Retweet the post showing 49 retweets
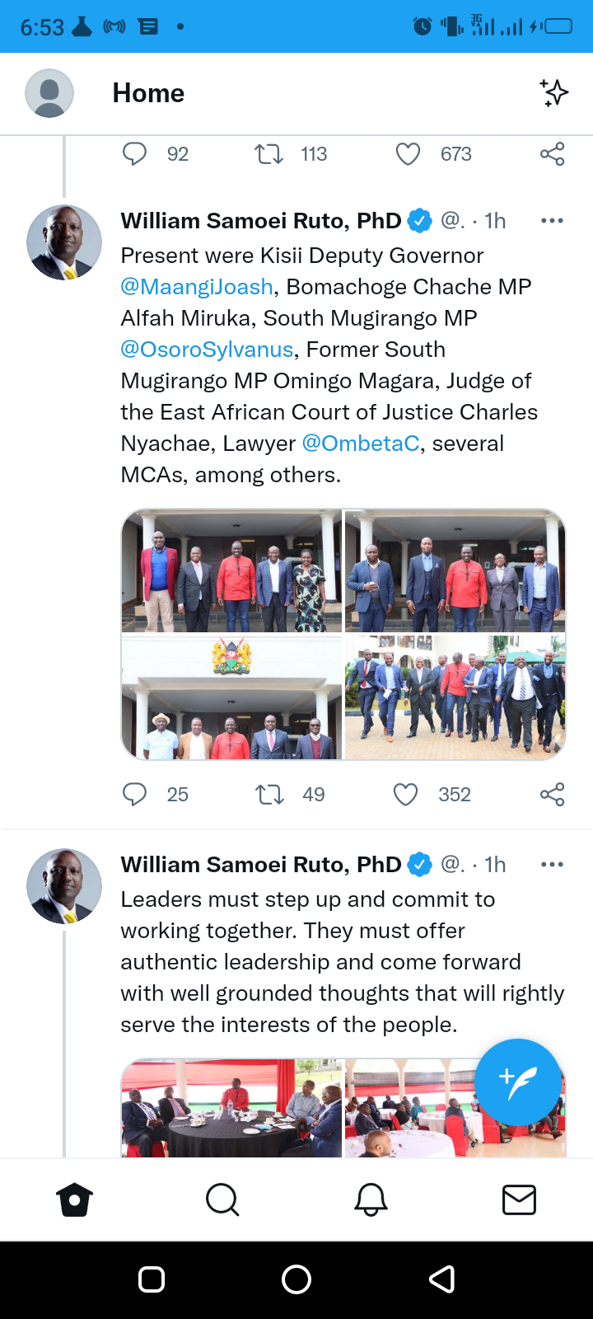 point(269,795)
